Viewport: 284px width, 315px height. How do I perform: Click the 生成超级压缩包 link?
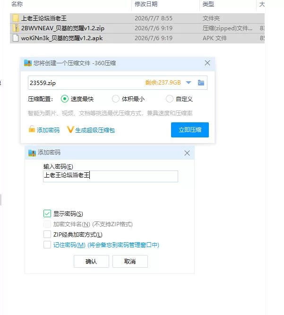pos(95,130)
